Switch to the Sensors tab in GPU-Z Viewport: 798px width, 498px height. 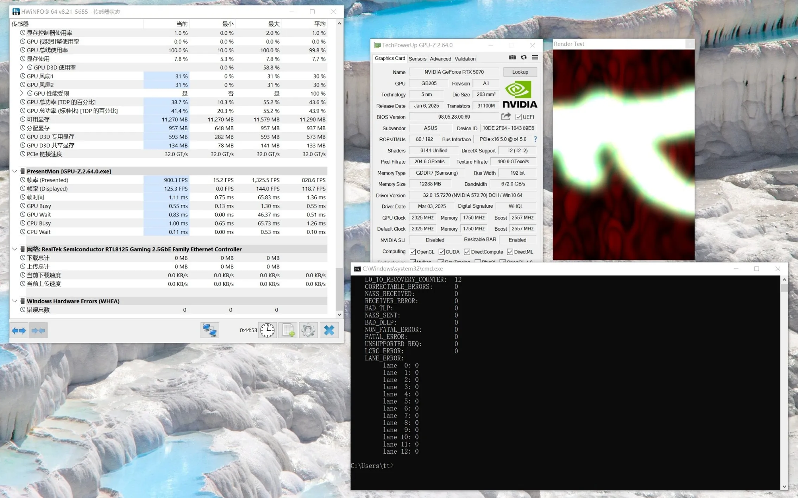click(x=417, y=59)
